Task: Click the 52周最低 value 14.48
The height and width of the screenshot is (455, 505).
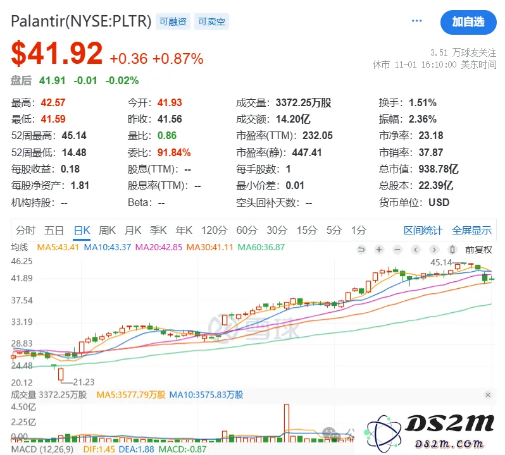Action: tap(74, 152)
